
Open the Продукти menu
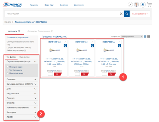(34, 5)
